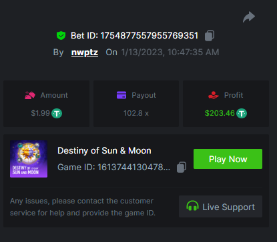
Task: Click the green verified shield icon
Action: point(61,36)
